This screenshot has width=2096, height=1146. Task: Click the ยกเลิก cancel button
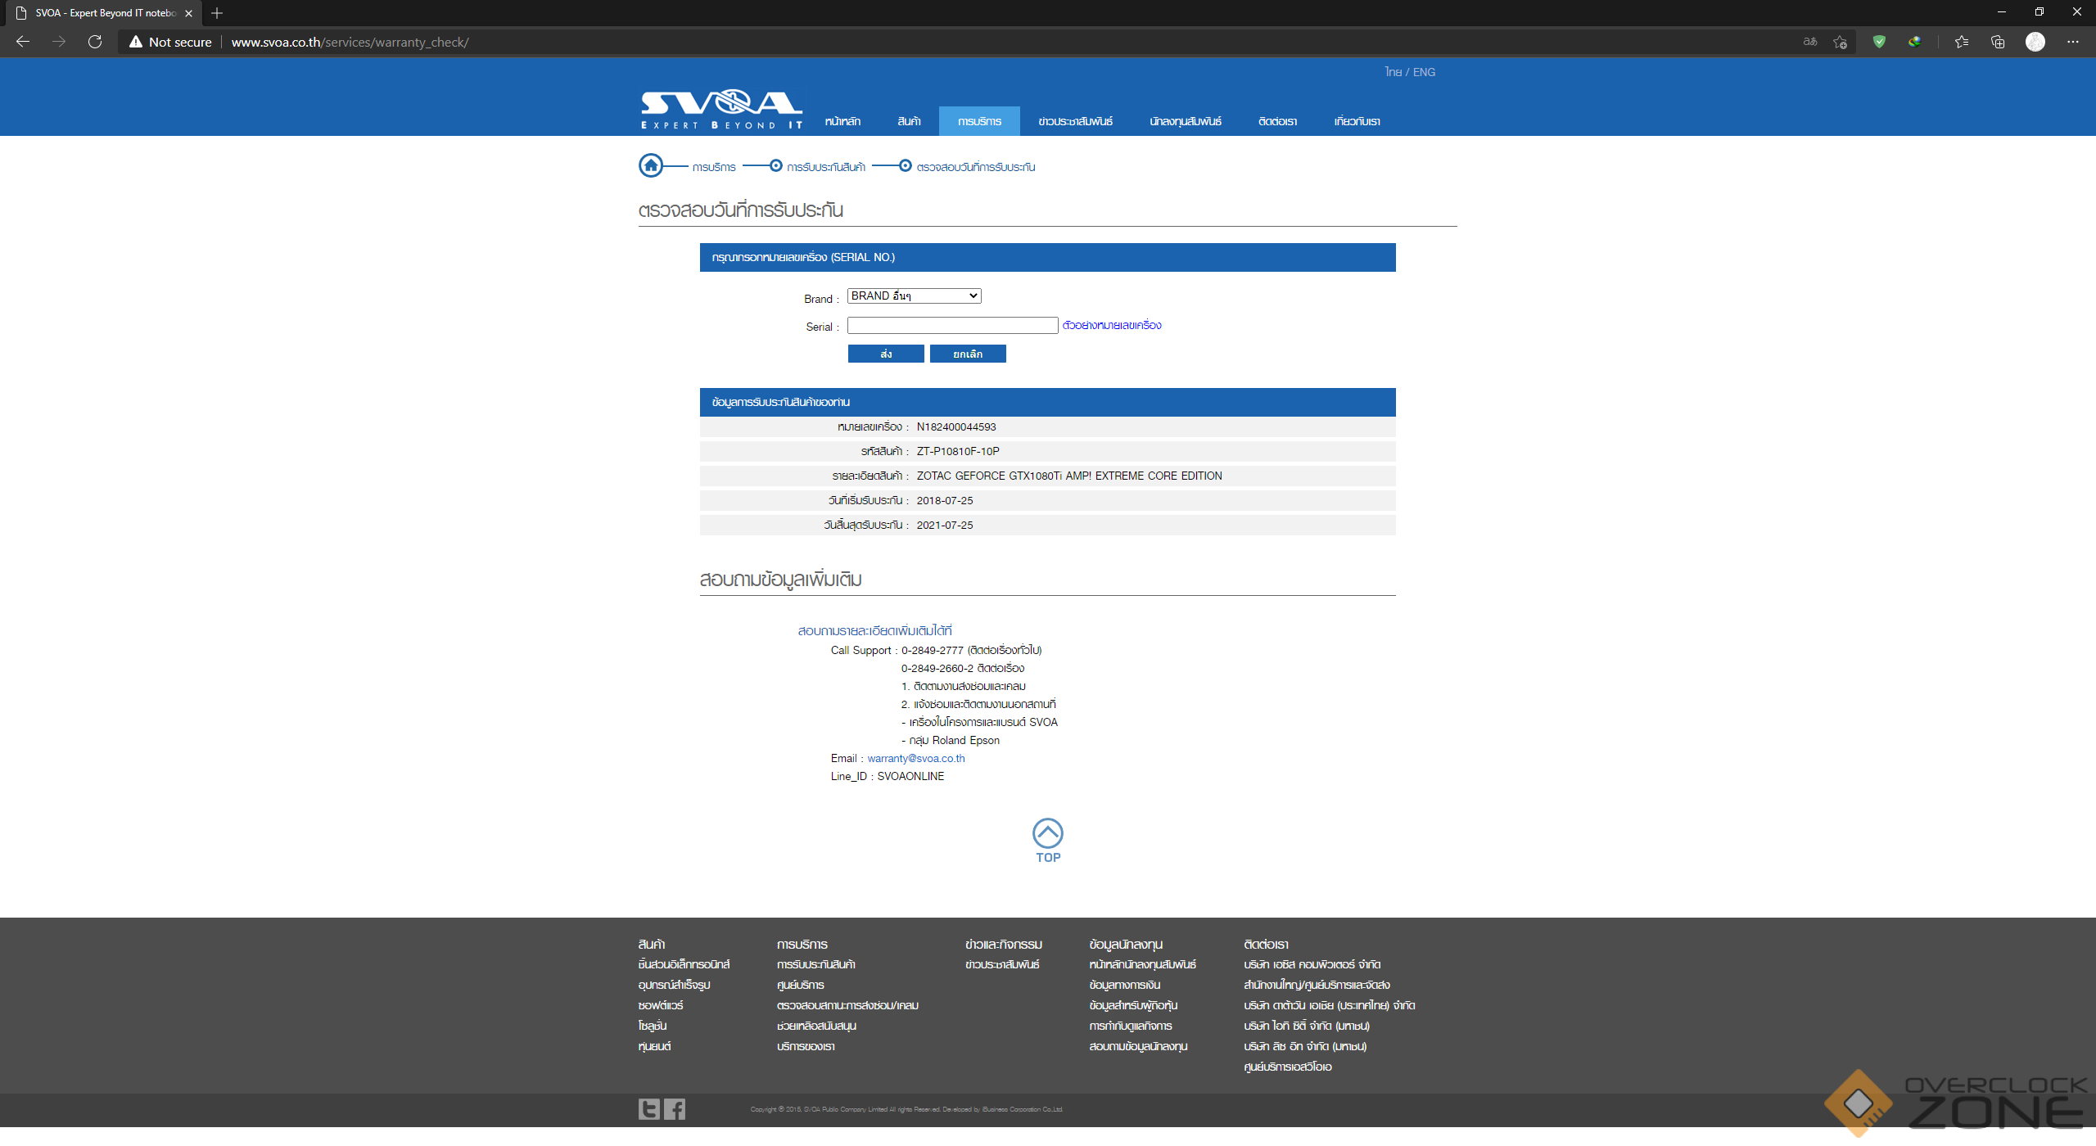[968, 354]
